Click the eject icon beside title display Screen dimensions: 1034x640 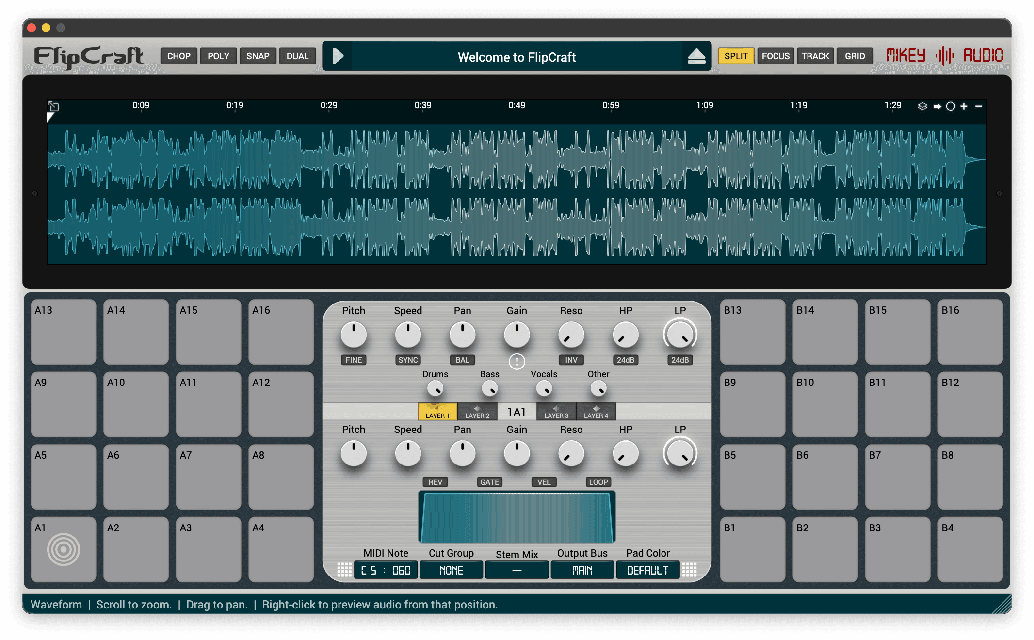(696, 56)
